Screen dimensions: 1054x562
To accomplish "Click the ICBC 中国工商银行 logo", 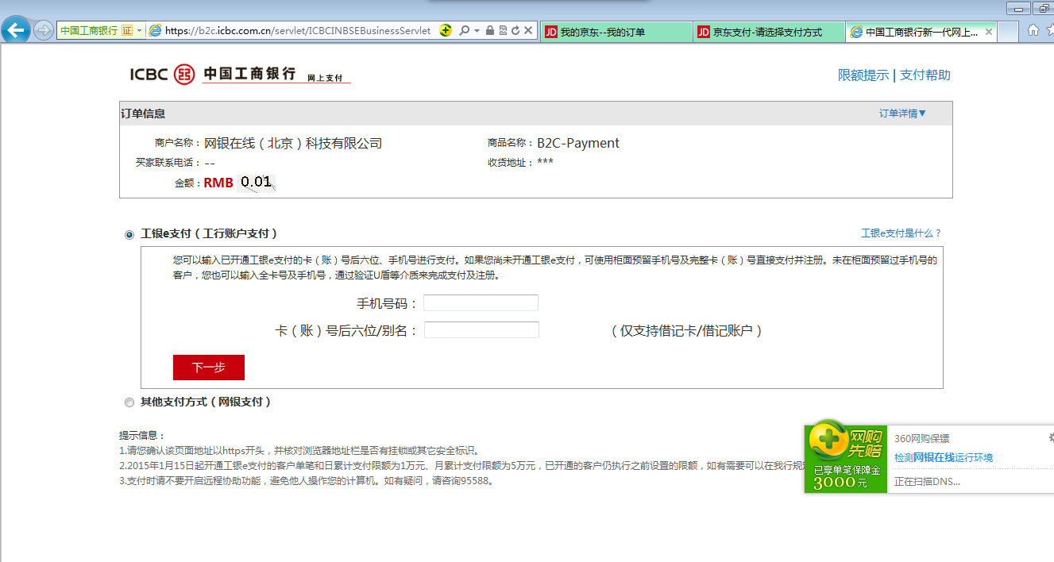I will 240,74.
